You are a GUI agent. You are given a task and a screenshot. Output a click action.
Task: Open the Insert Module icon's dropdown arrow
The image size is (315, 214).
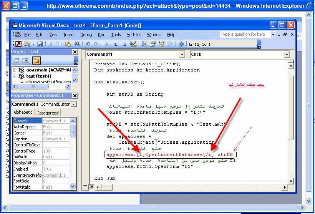33,44
